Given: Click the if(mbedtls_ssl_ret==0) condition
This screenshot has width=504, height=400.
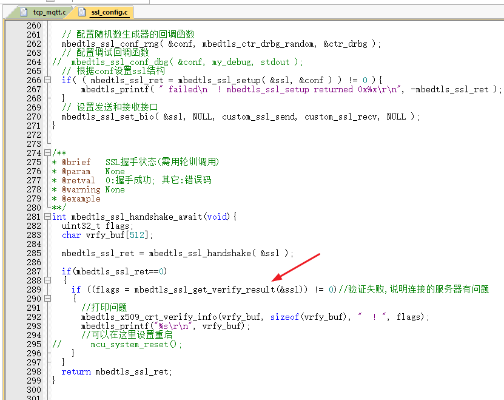Looking at the screenshot, I should point(114,271).
